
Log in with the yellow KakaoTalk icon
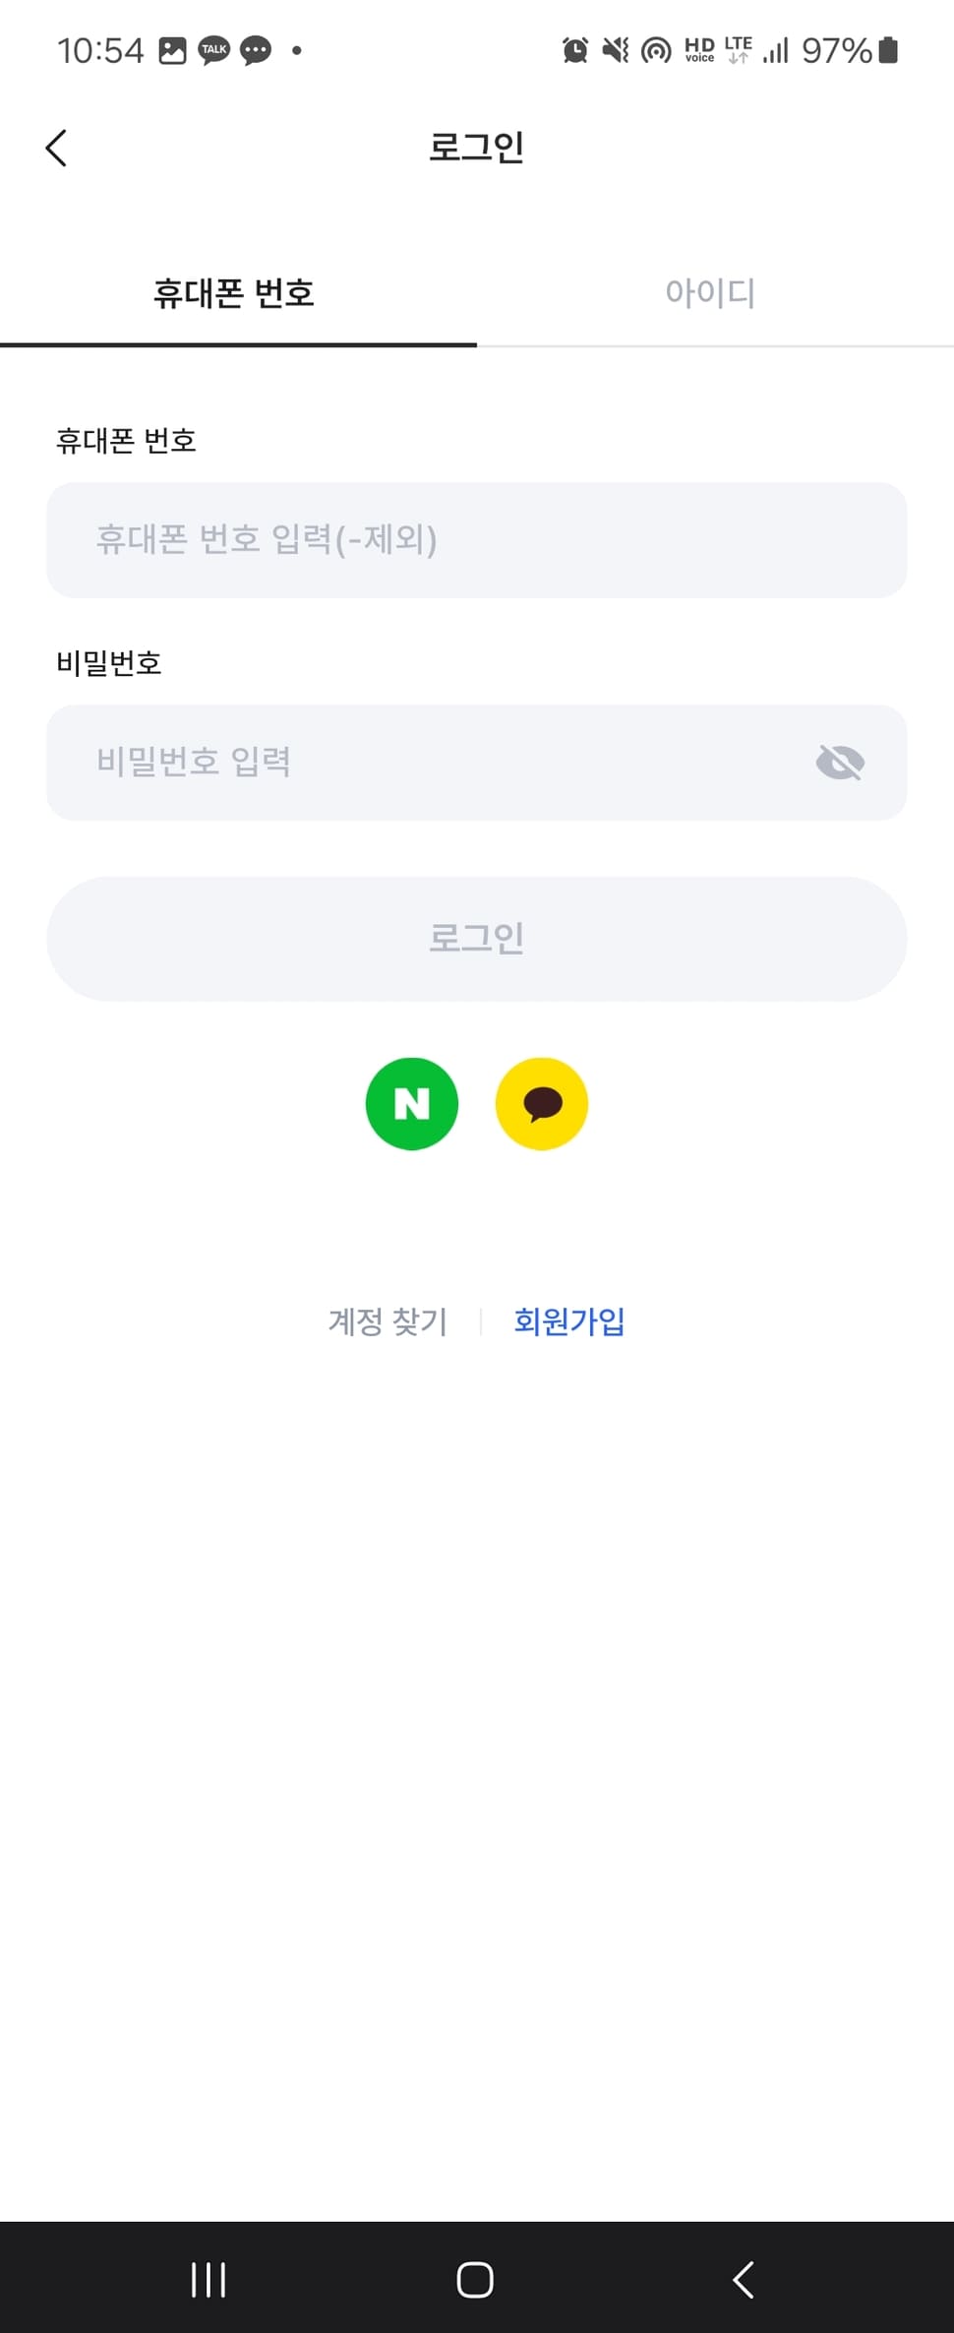click(542, 1103)
